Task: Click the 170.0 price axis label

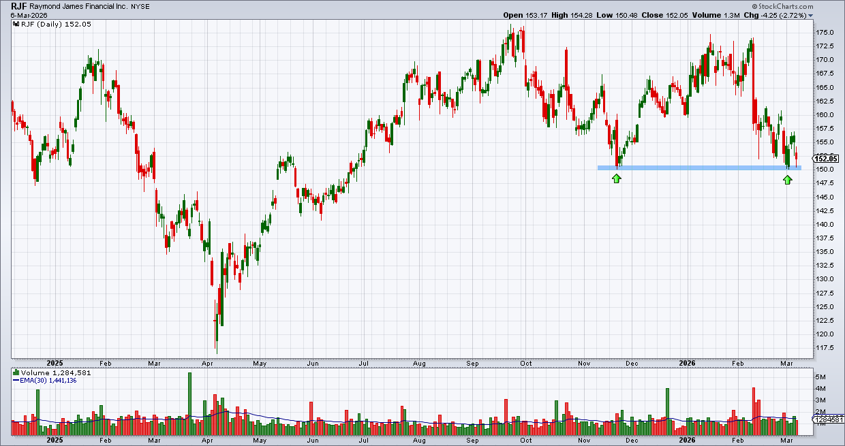Action: tap(825, 60)
